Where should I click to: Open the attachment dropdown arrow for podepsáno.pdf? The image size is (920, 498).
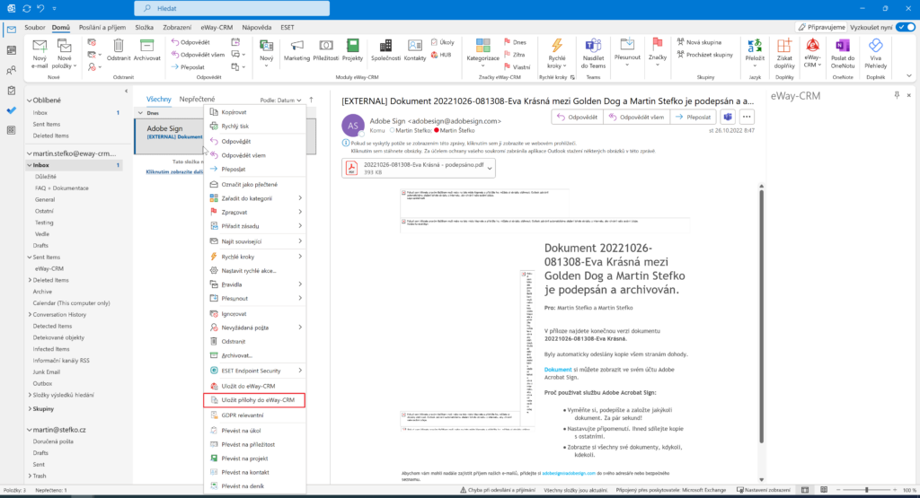click(x=490, y=168)
